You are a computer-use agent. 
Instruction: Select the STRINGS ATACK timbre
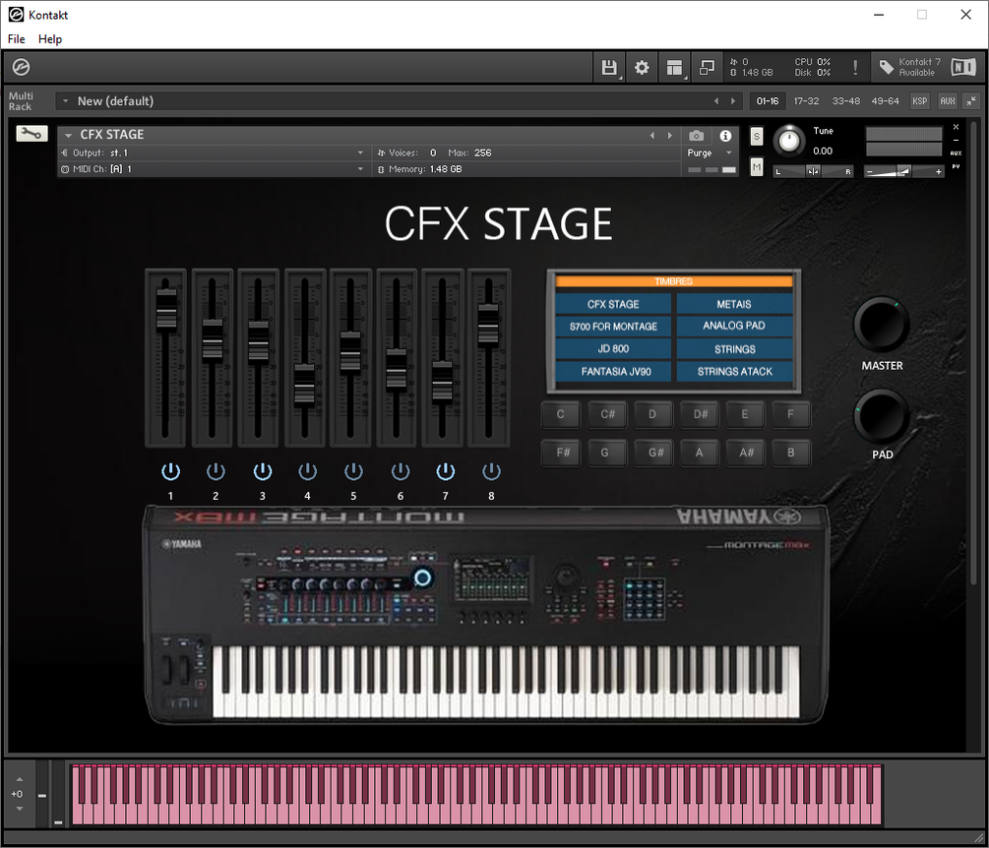[x=734, y=371]
